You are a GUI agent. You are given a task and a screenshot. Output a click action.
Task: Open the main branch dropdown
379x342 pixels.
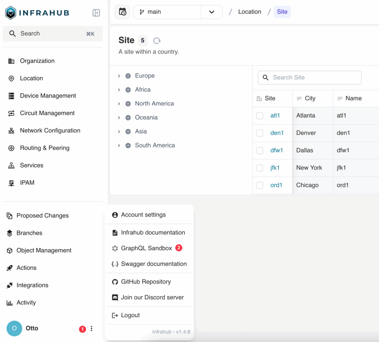[x=211, y=12]
